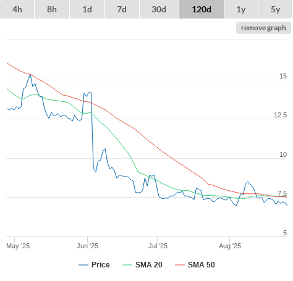Click the blue Price legend line swatch
The height and width of the screenshot is (281, 293).
[83, 265]
